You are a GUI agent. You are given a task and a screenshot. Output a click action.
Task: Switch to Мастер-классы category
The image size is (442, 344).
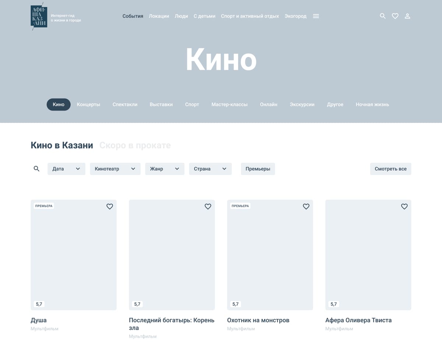tap(229, 104)
